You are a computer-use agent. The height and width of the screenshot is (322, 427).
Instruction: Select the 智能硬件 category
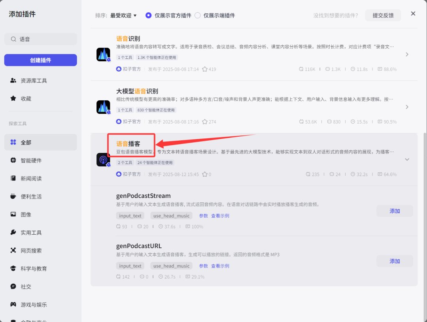coord(41,160)
